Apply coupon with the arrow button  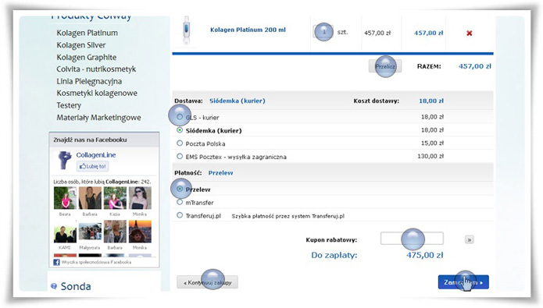coord(470,239)
